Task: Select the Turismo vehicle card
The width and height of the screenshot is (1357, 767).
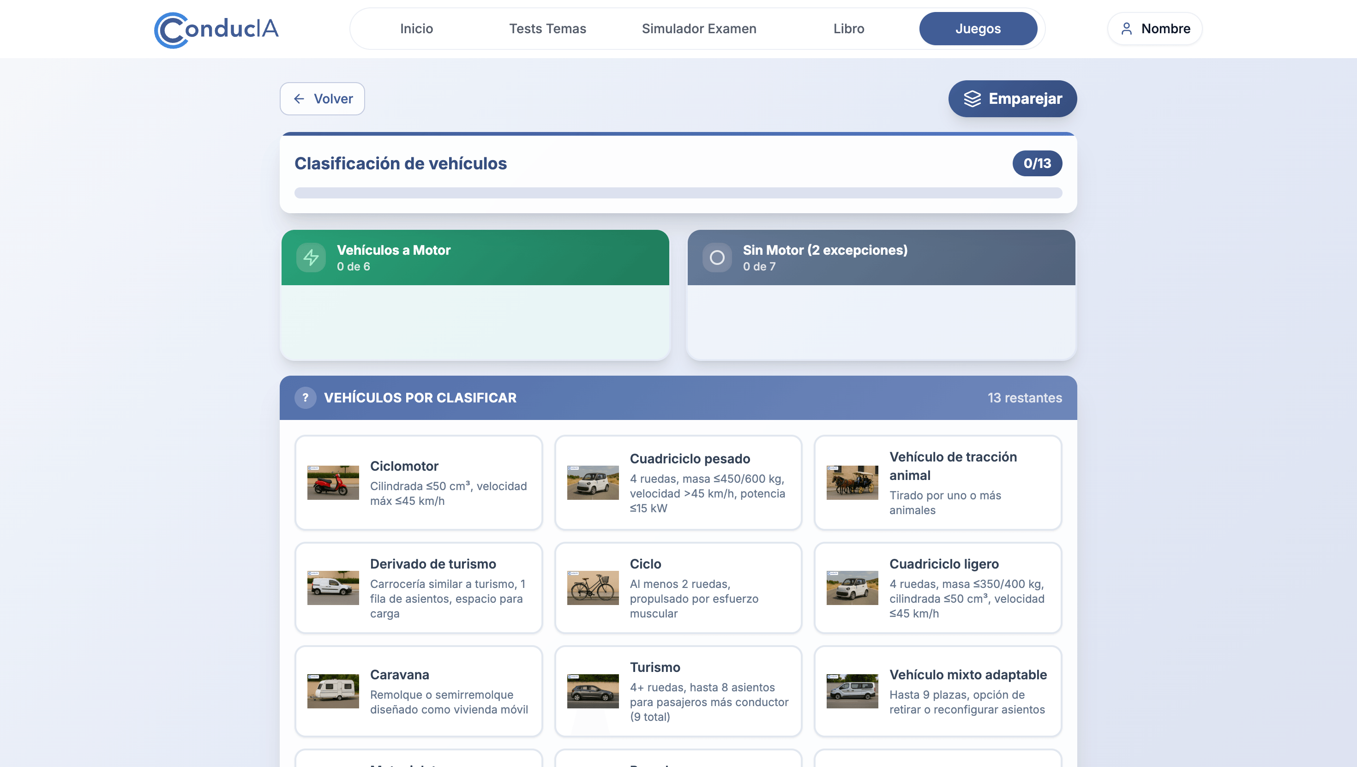Action: (678, 690)
